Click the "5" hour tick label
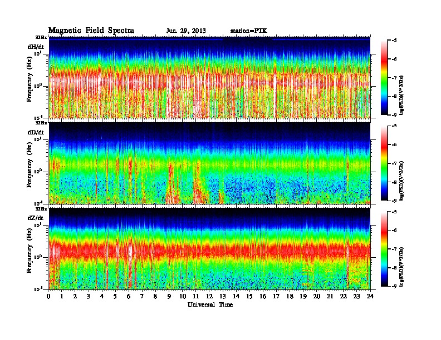Viewport: 441px width, 340px height. click(x=115, y=296)
